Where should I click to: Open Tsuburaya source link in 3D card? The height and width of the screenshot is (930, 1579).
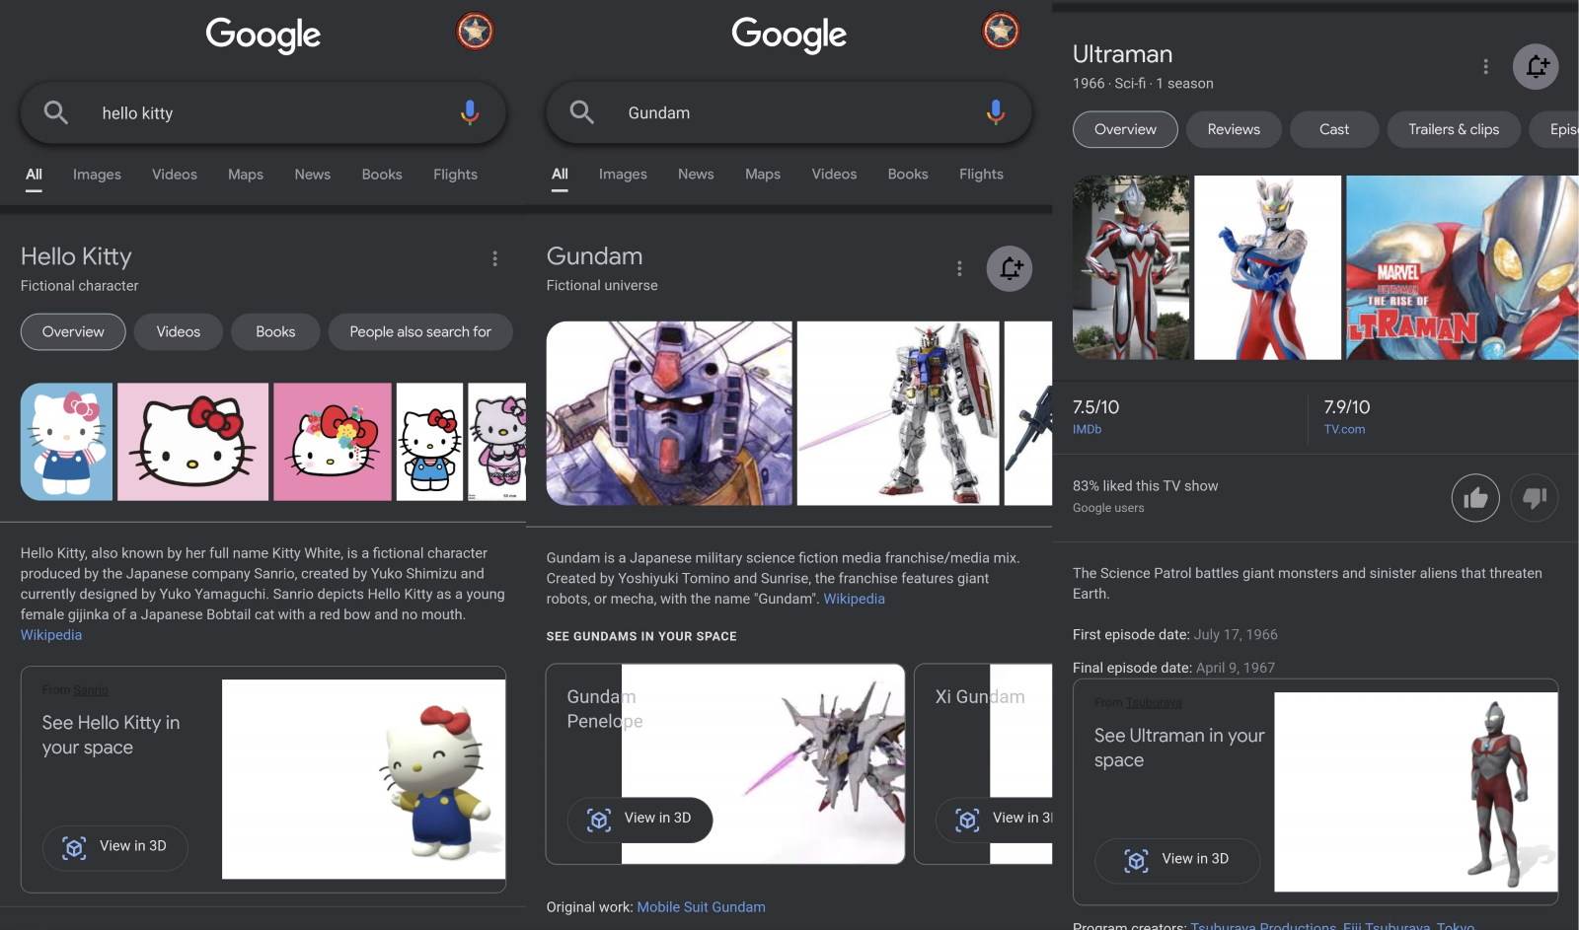coord(1154,703)
